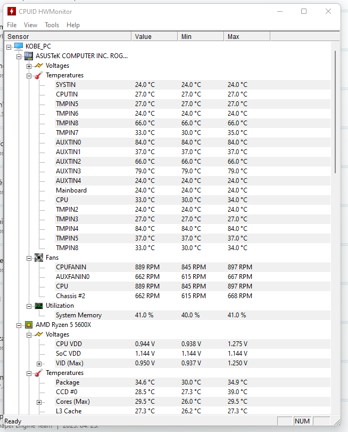
Task: Collapse the KOBE_PC root node
Action: pyautogui.click(x=9, y=47)
